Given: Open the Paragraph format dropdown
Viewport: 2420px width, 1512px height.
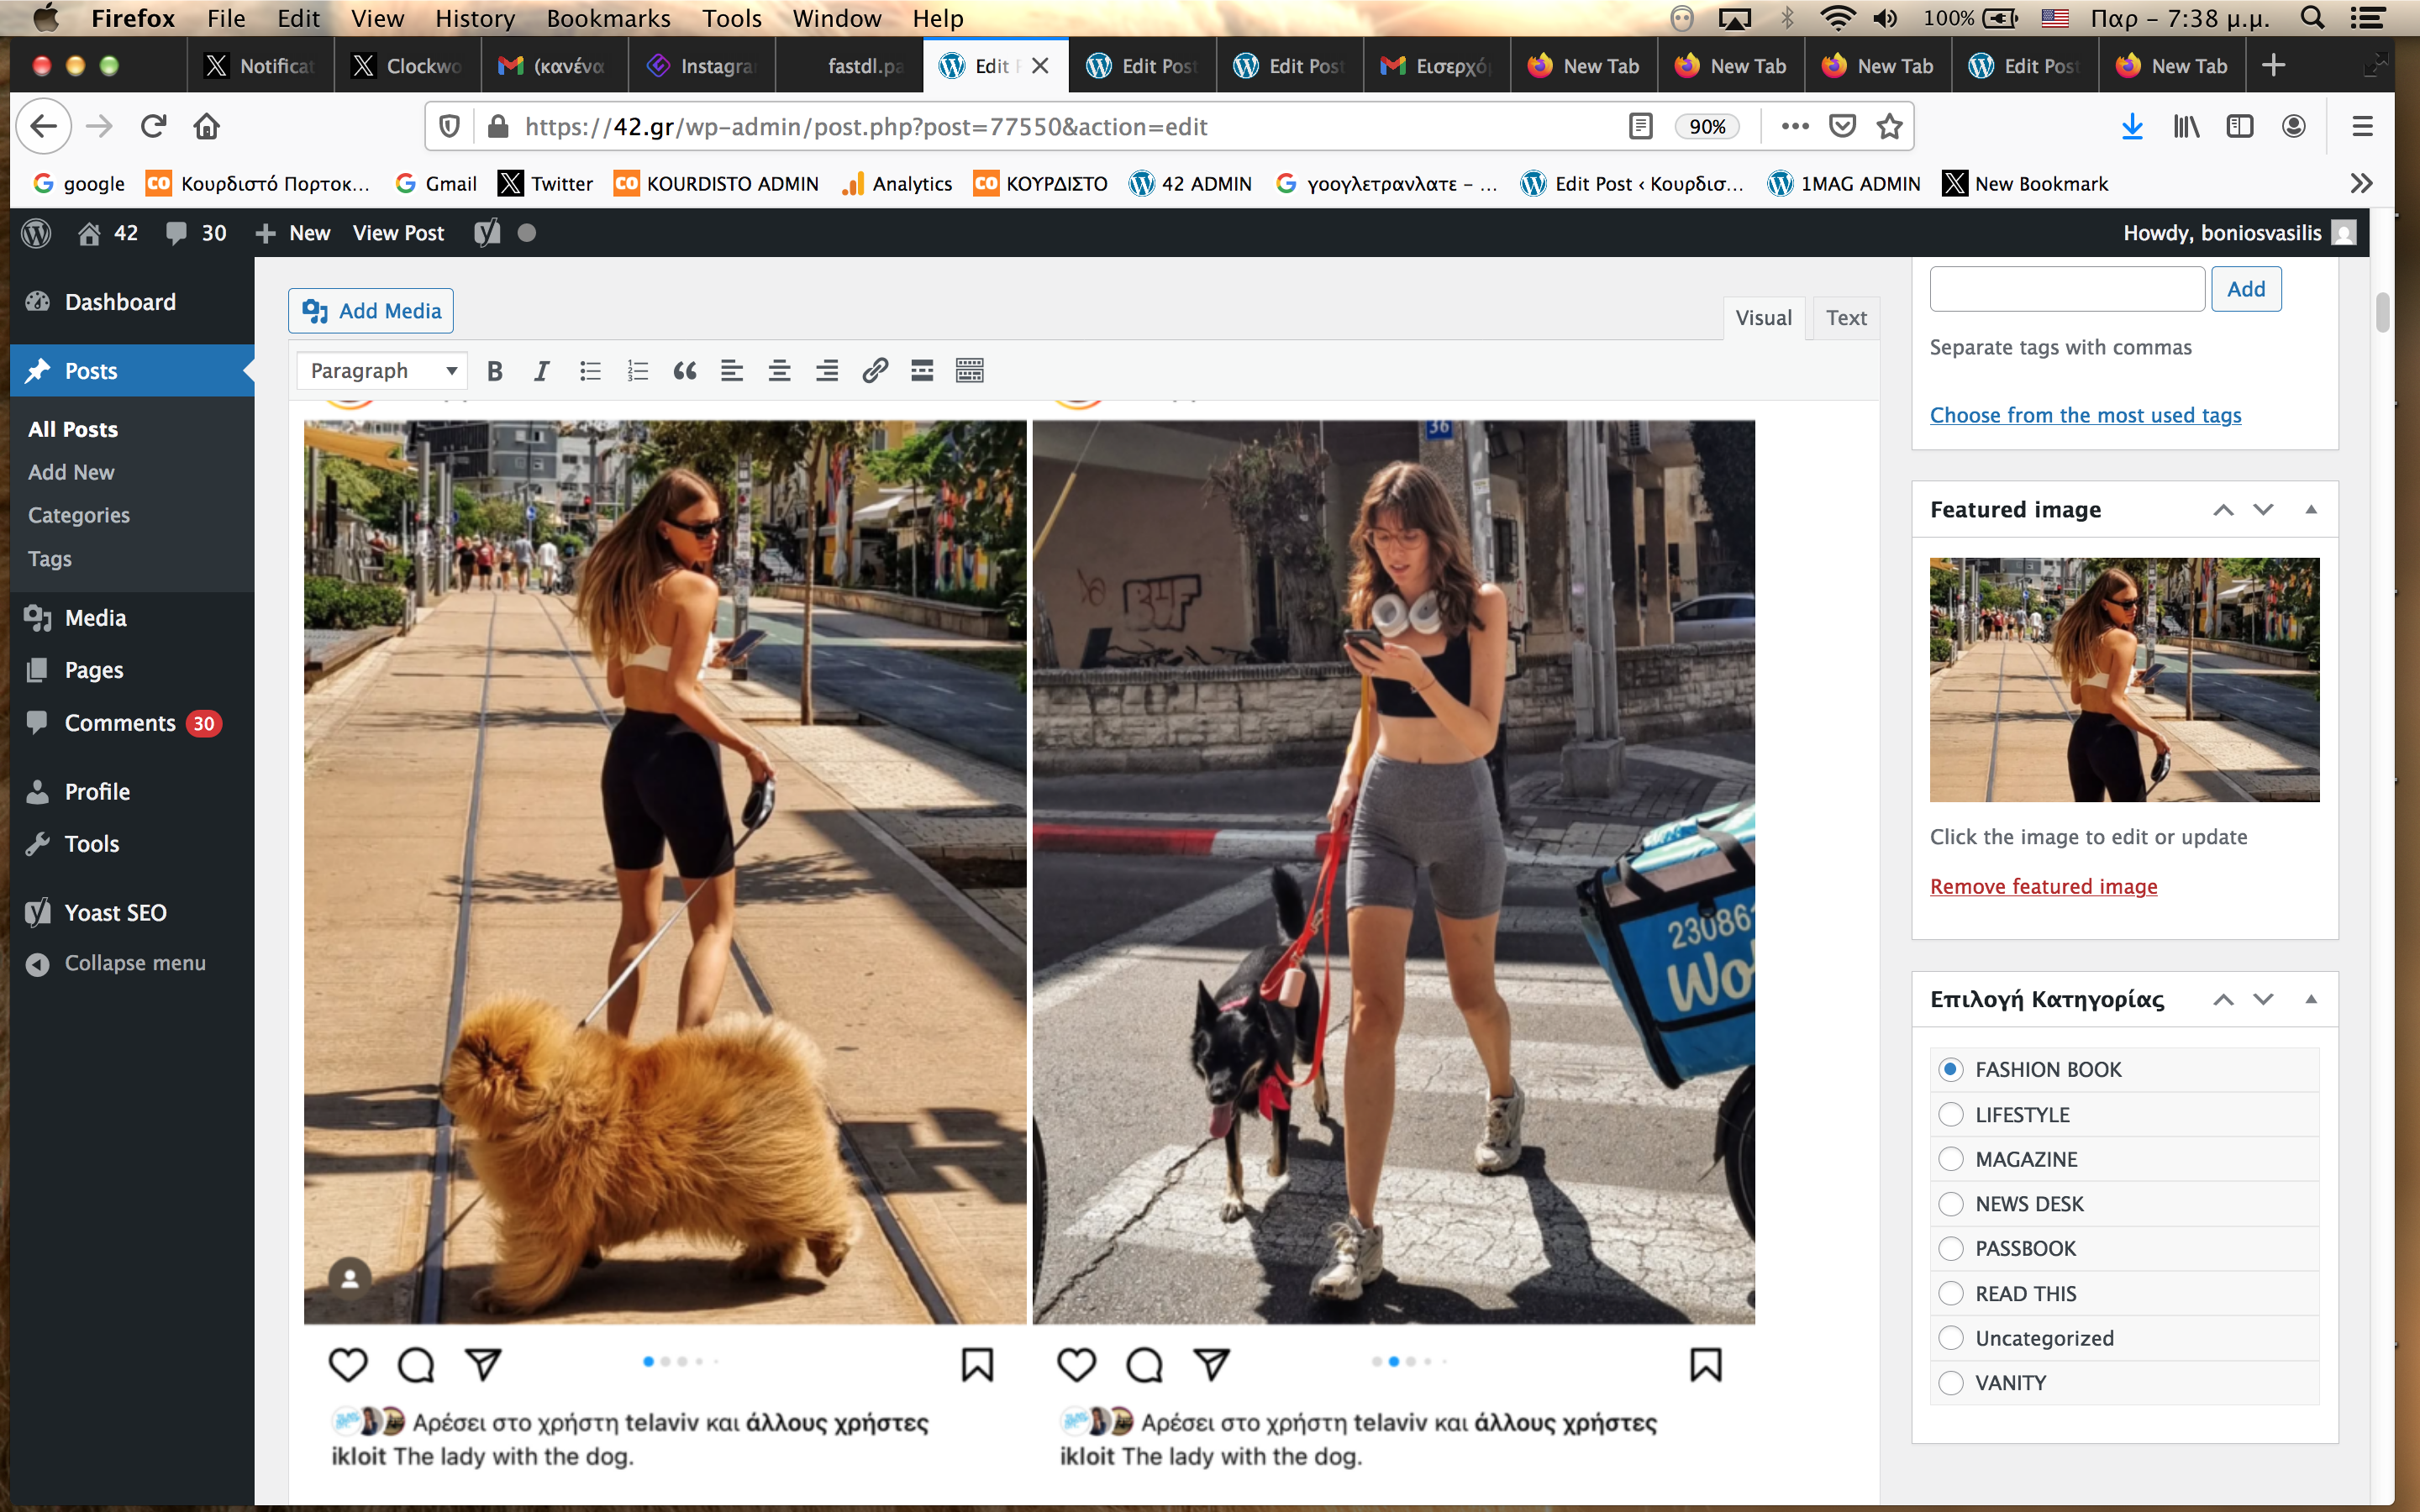Looking at the screenshot, I should tap(382, 371).
